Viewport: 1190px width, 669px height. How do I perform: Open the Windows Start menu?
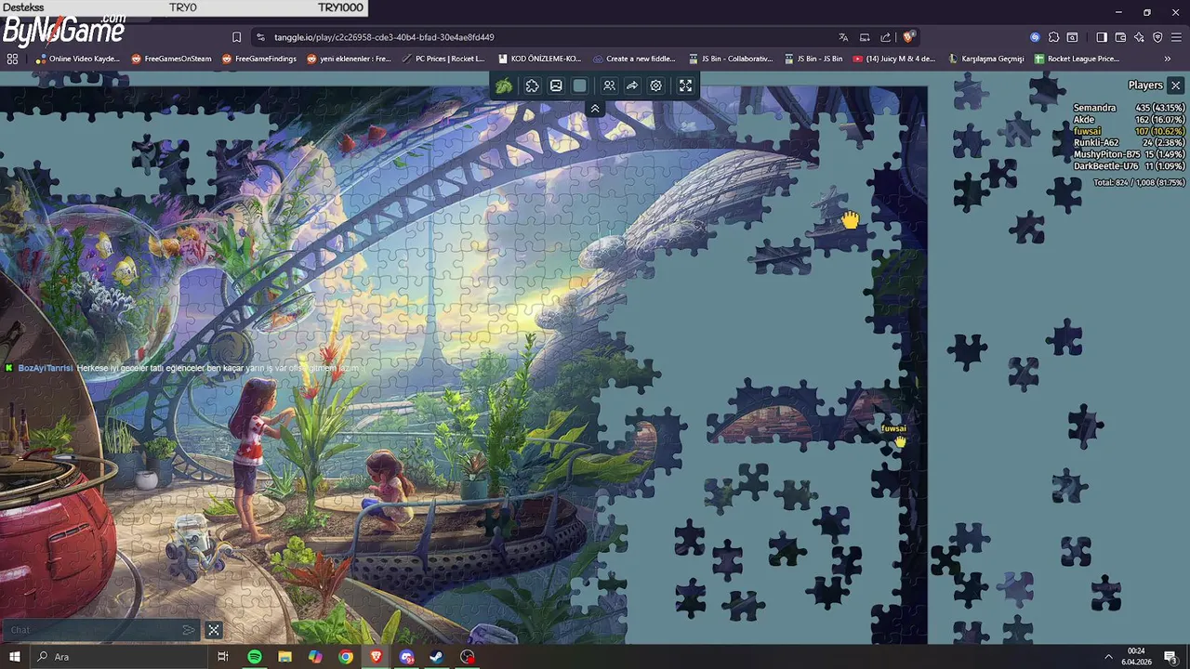(x=14, y=657)
